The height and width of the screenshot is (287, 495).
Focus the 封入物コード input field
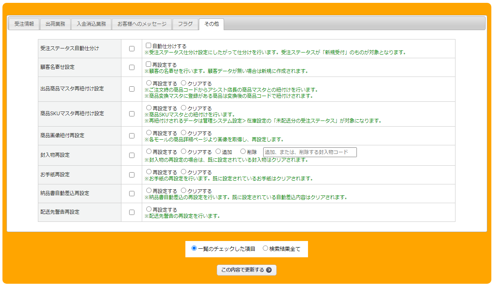coord(310,152)
